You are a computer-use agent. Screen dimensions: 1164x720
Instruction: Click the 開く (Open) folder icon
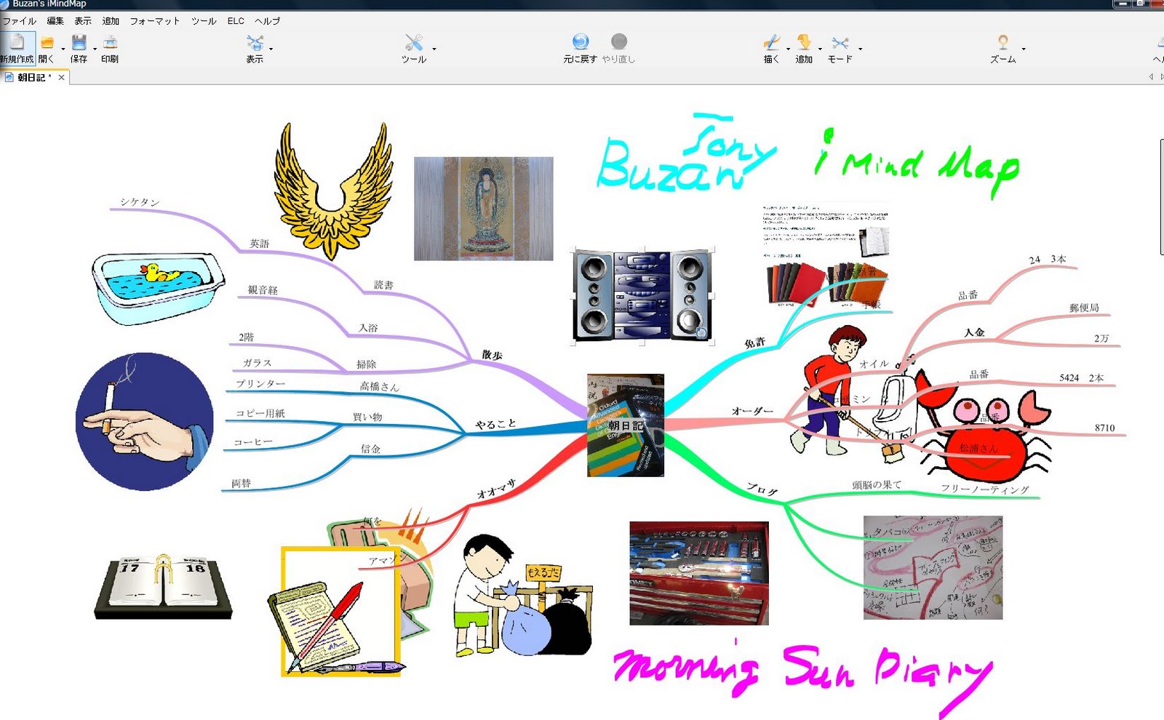click(x=47, y=43)
